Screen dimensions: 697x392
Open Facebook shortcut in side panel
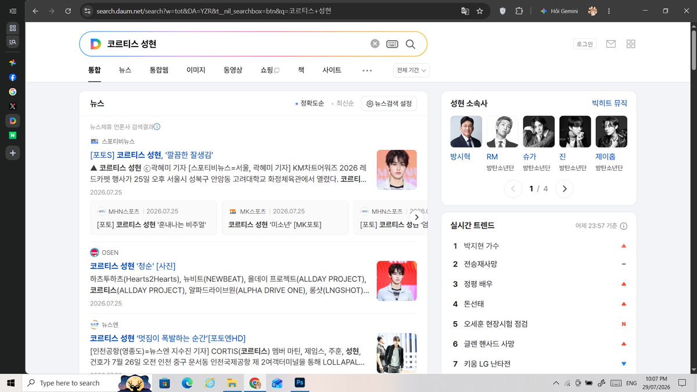tap(13, 77)
